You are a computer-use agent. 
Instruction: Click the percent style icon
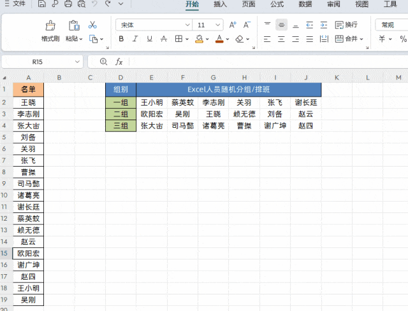pyautogui.click(x=404, y=39)
